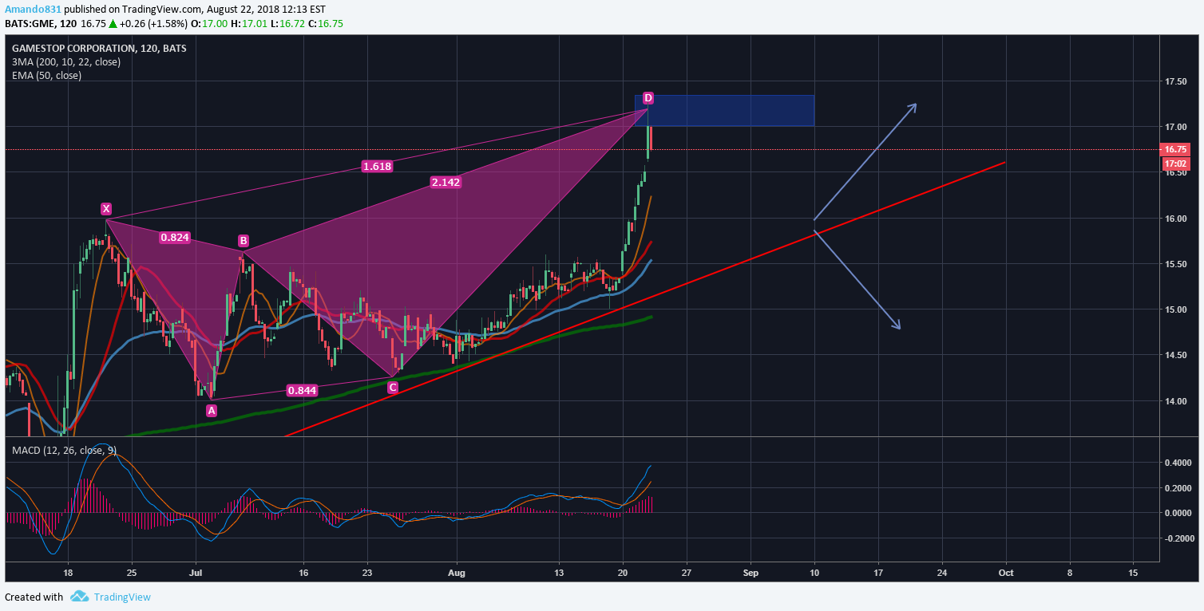Image resolution: width=1204 pixels, height=611 pixels.
Task: Select the B point label of the pattern
Action: (x=243, y=240)
